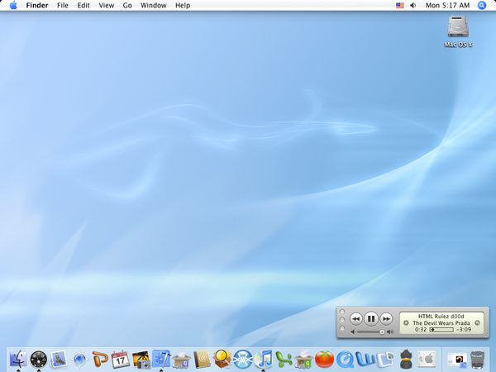Launch the dark hooded figure app icon
The image size is (496, 372).
pos(406,360)
